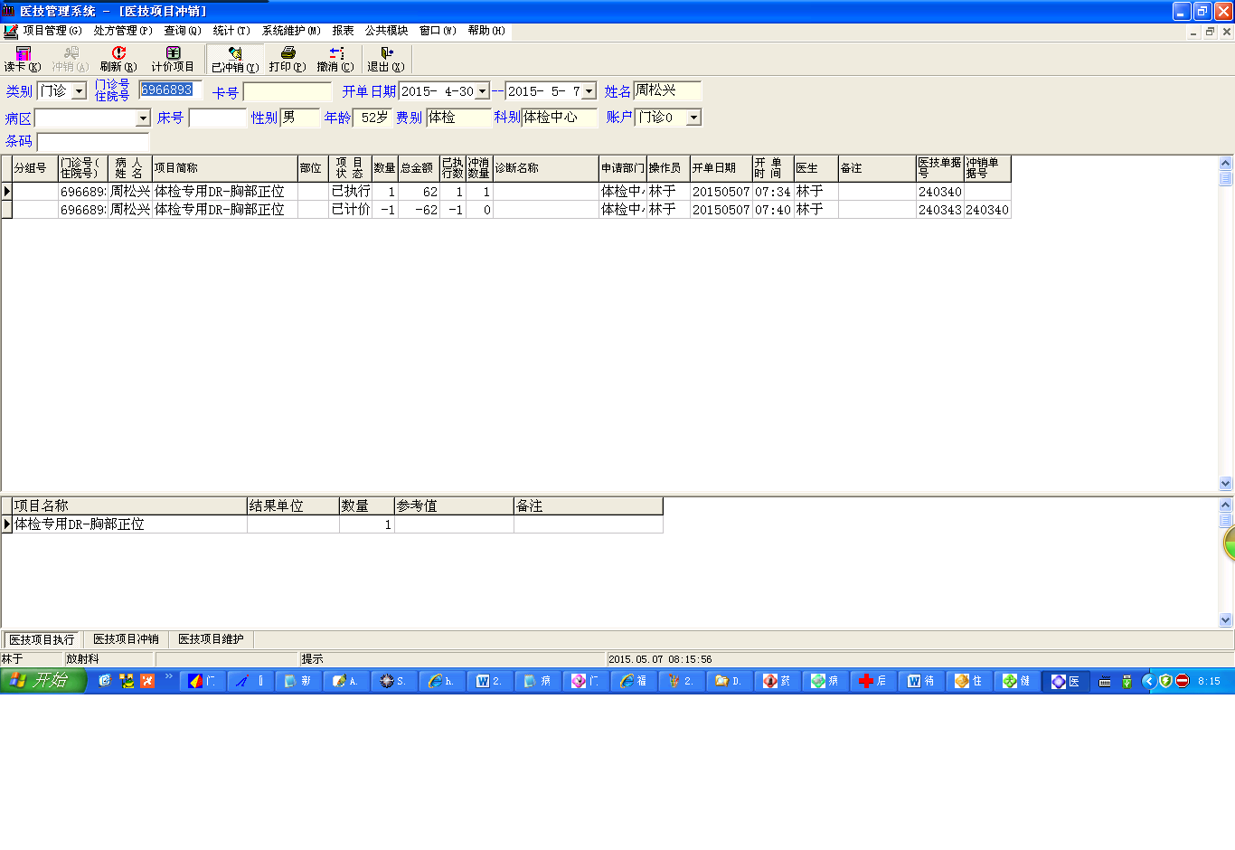This screenshot has width=1235, height=850.
Task: Focus the 条码 barcode input field
Action: pyautogui.click(x=92, y=142)
